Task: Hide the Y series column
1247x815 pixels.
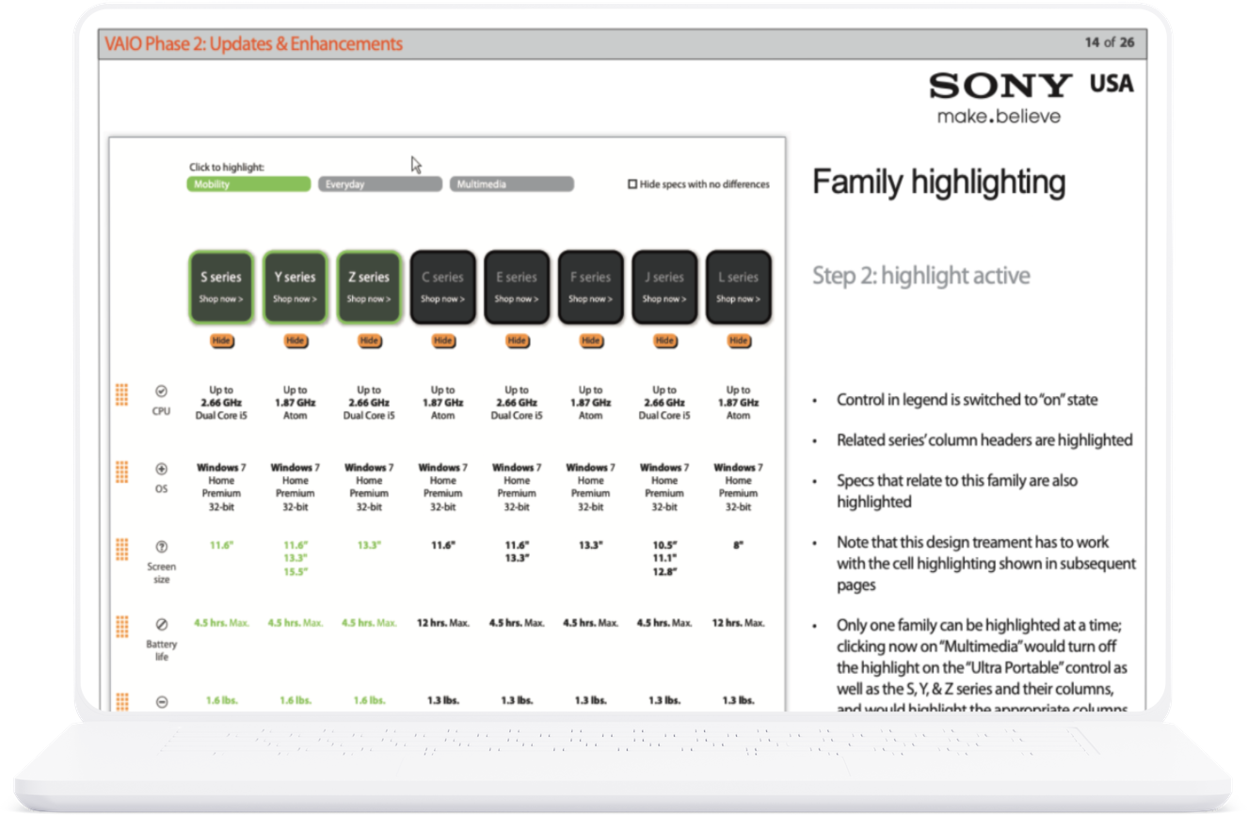Action: click(296, 341)
